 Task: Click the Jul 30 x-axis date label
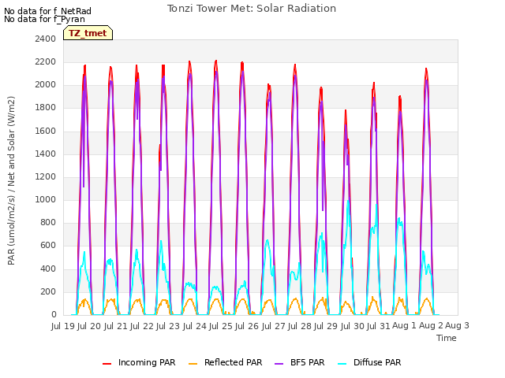pyautogui.click(x=353, y=326)
